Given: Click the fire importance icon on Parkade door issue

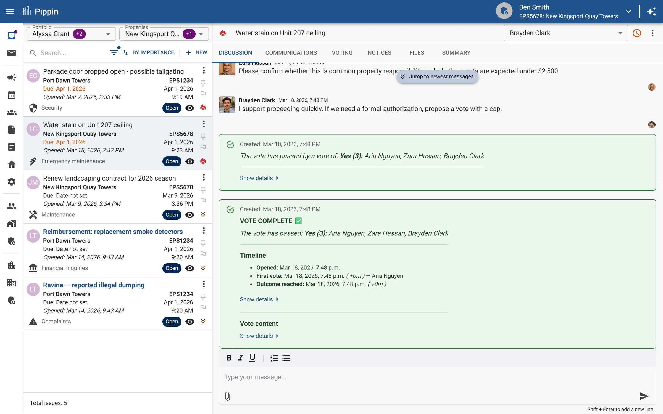Looking at the screenshot, I should point(203,108).
